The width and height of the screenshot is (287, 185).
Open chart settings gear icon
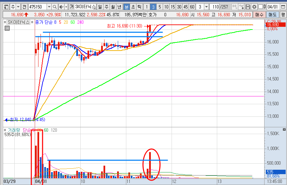pos(254,7)
